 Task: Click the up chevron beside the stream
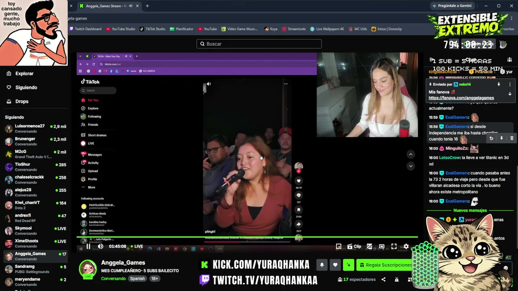(x=410, y=154)
